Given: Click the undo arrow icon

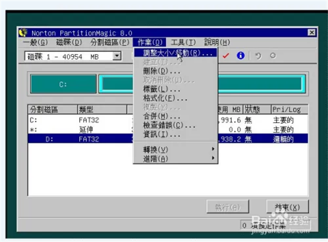Looking at the screenshot, I should pos(259,56).
